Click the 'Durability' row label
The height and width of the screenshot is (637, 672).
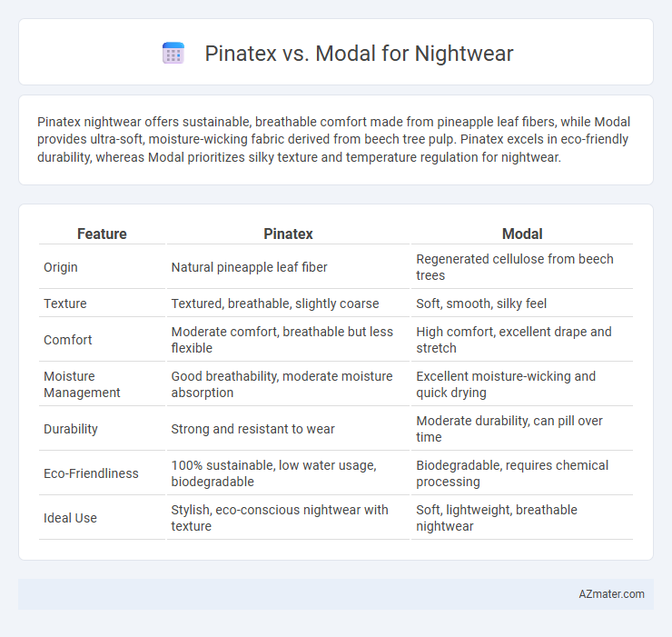(102, 429)
